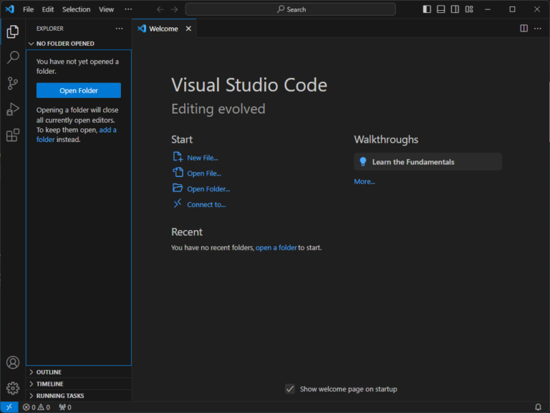Screen dimensions: 550x413
Task: Click the New File... link
Action: click(x=202, y=158)
